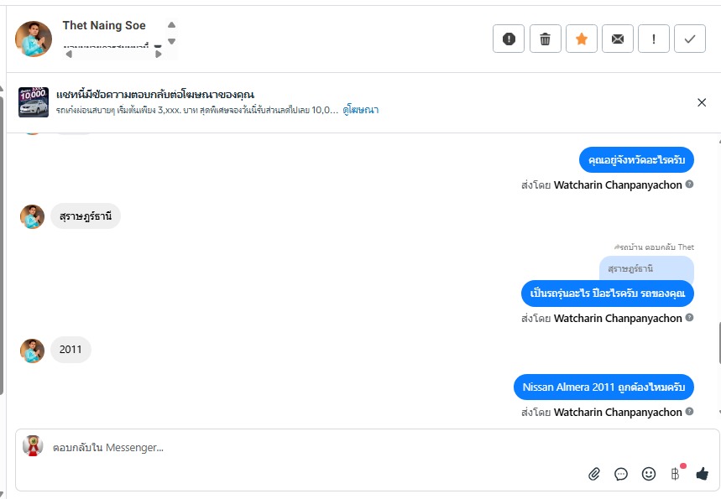Image resolution: width=721 pixels, height=499 pixels.
Task: Click the up arrow beside contact name
Action: (171, 25)
